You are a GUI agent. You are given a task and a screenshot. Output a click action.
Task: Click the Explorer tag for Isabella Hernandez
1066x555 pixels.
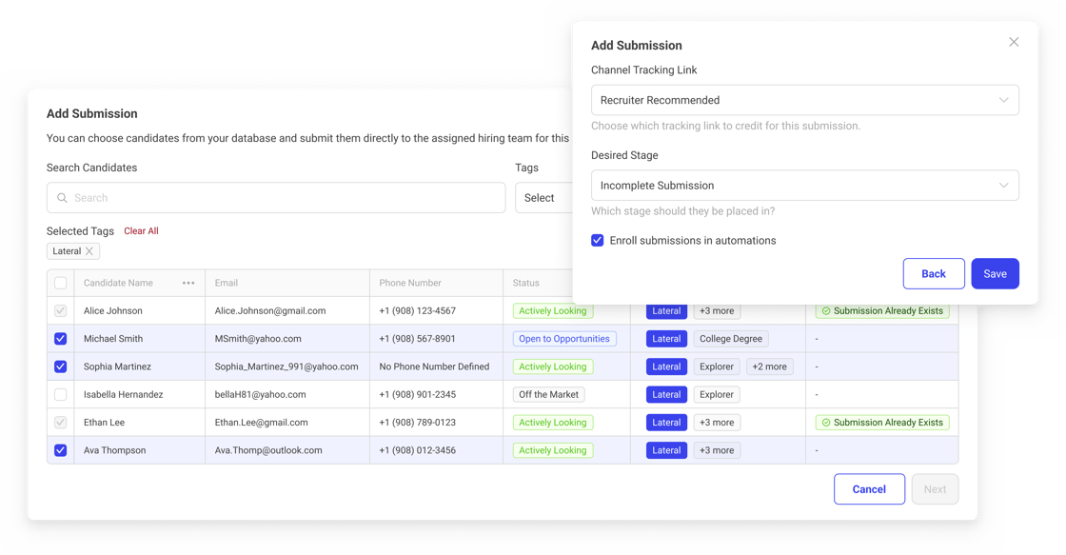point(717,394)
